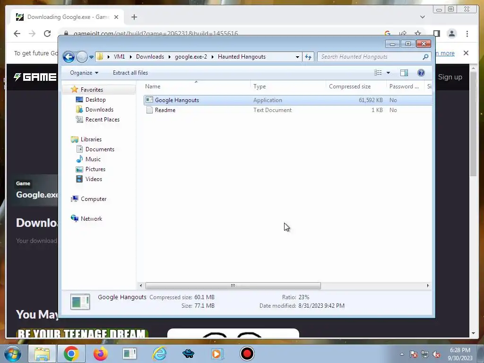Click Libraries in navigation pane
484x363 pixels.
(91, 139)
